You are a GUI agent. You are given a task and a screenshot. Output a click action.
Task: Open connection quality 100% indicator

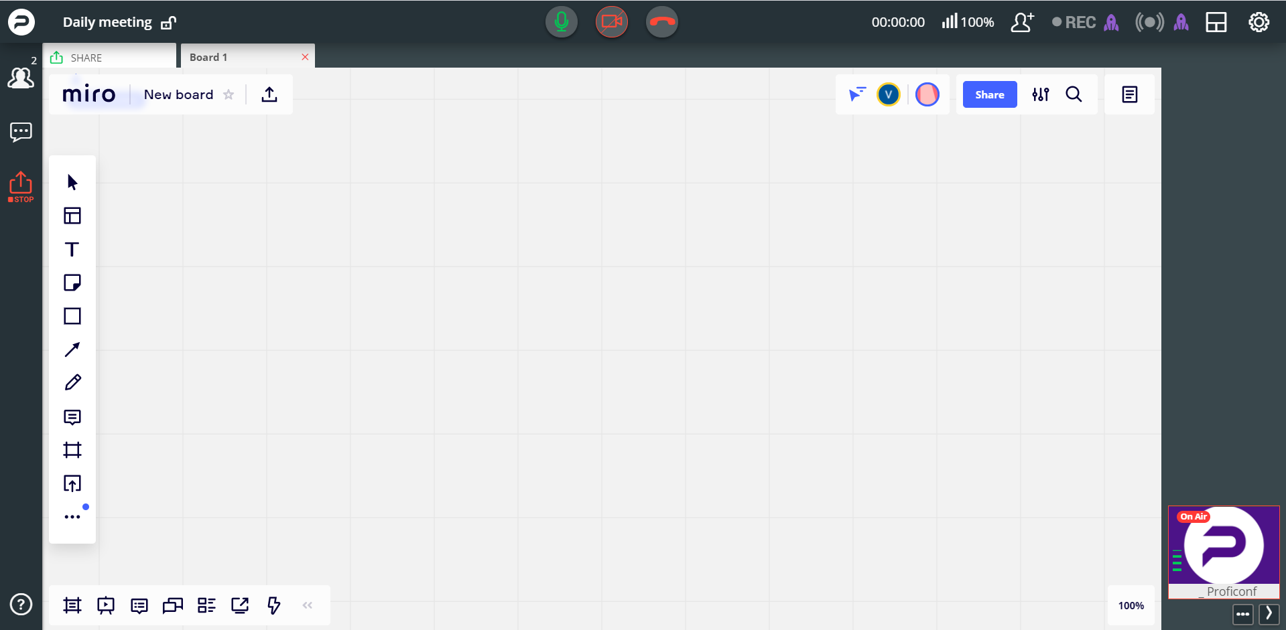968,22
